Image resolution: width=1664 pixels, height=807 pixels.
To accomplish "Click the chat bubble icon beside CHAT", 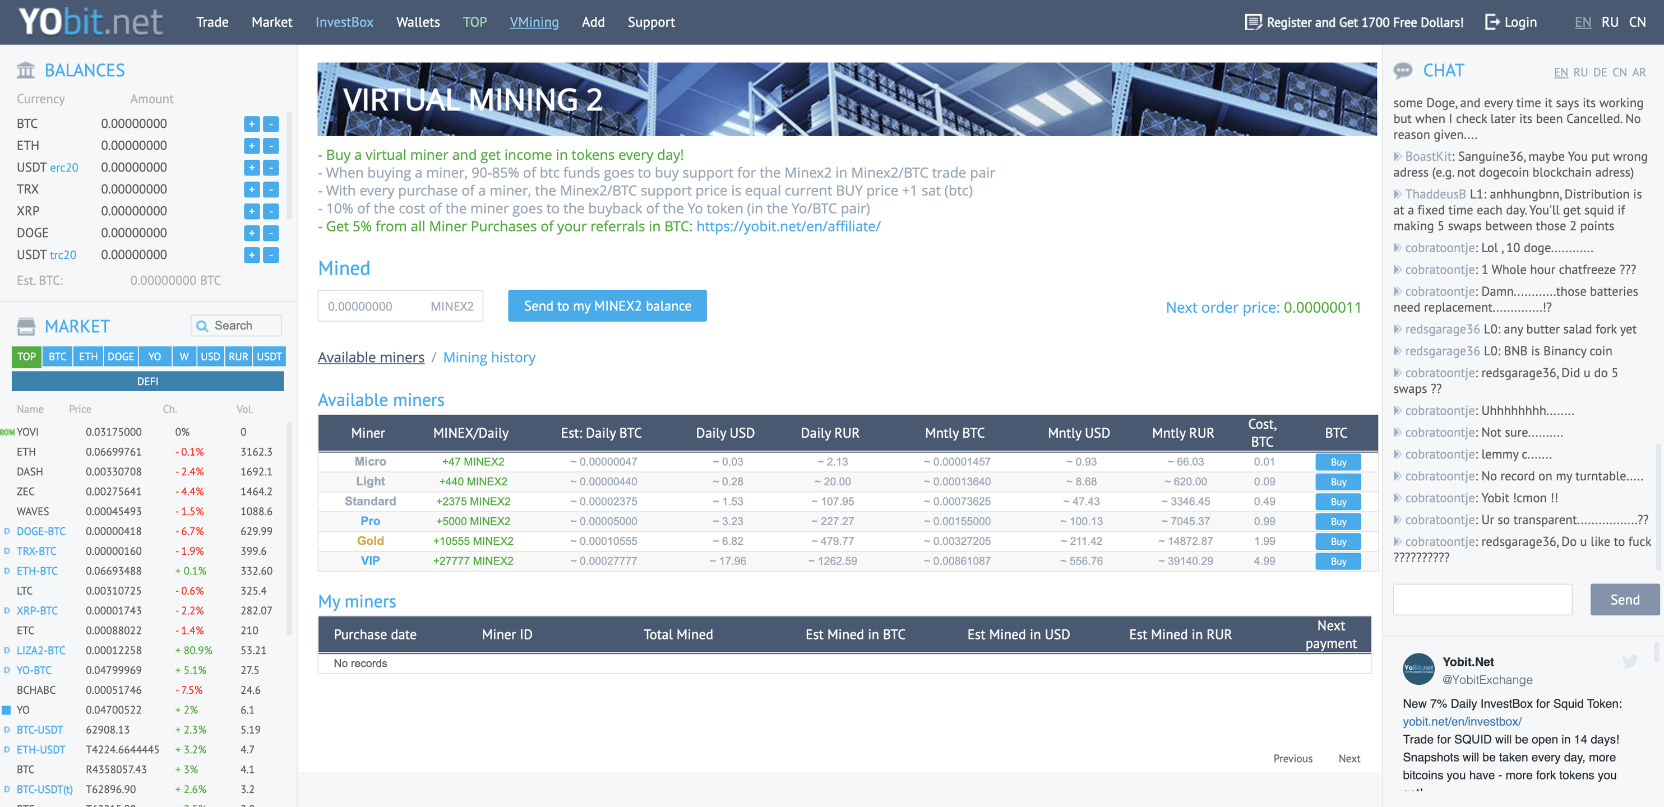I will click(1403, 71).
